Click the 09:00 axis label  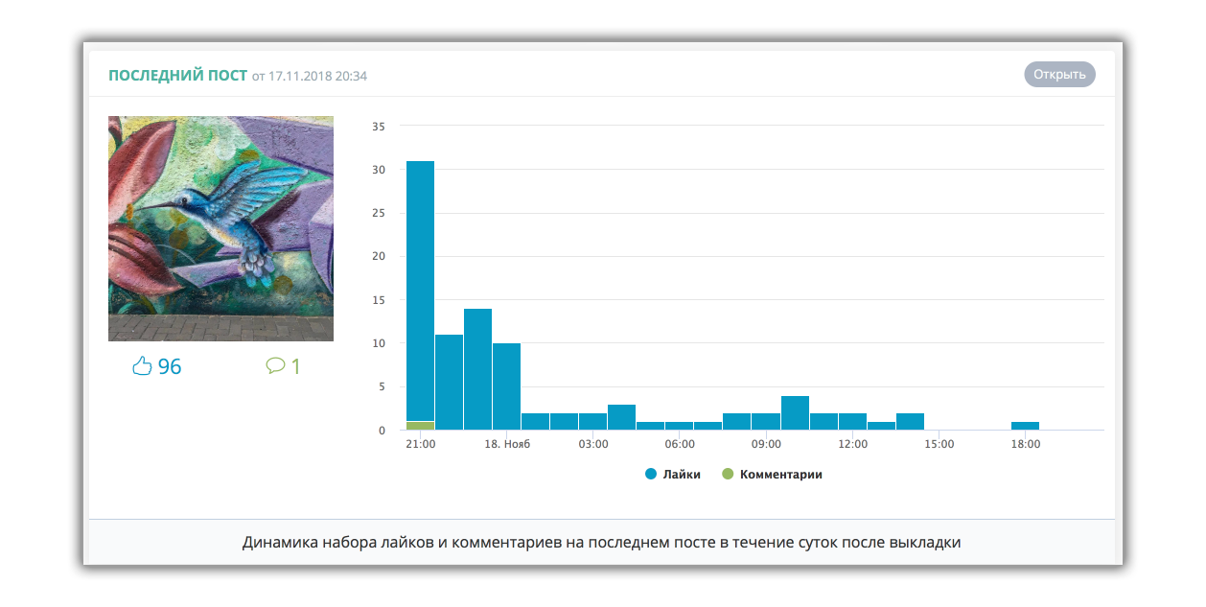coord(766,445)
